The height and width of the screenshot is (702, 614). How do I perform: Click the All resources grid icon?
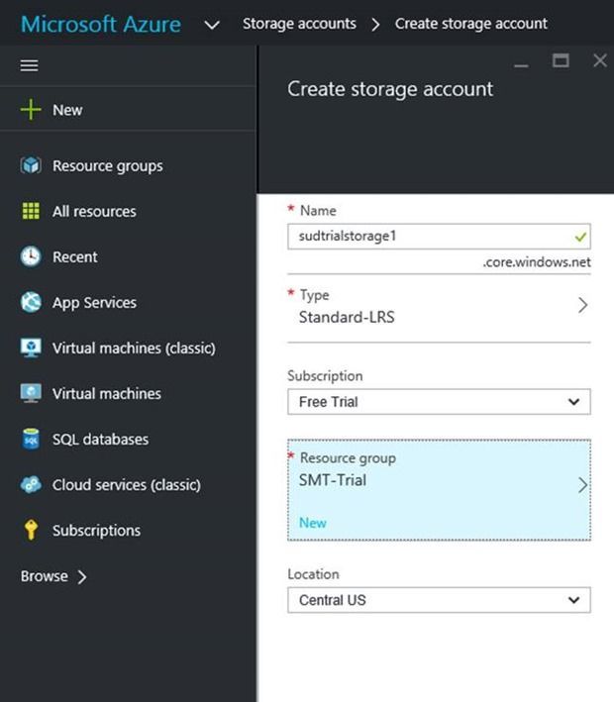[31, 211]
